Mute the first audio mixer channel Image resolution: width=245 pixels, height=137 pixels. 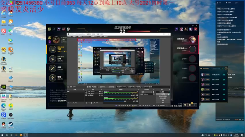pos(134,95)
